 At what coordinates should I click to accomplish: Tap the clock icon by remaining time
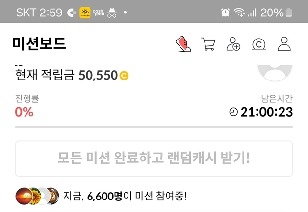coord(233,112)
